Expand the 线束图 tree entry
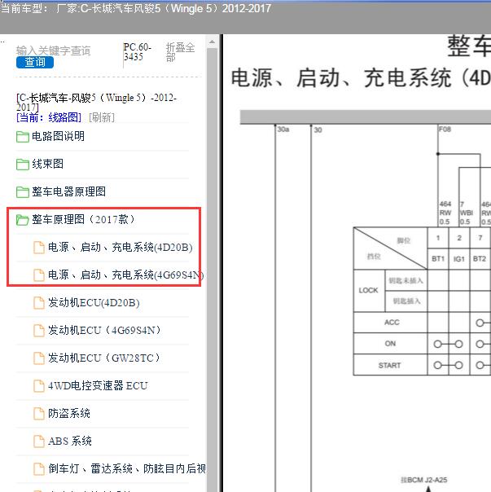Image resolution: width=491 pixels, height=492 pixels. coord(48,164)
